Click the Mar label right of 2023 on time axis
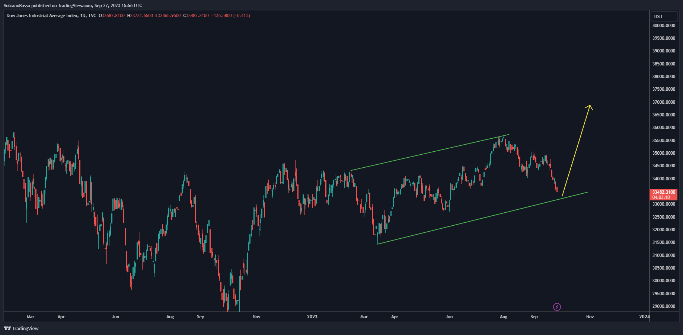Viewport: 683px width, 335px height. coord(364,317)
